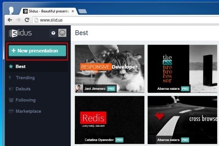
Task: Click Javi Jimenez's avatar photo
Action: pos(79,89)
